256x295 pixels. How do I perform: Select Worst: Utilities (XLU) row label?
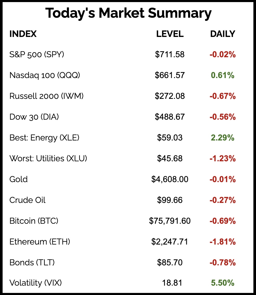(48, 158)
